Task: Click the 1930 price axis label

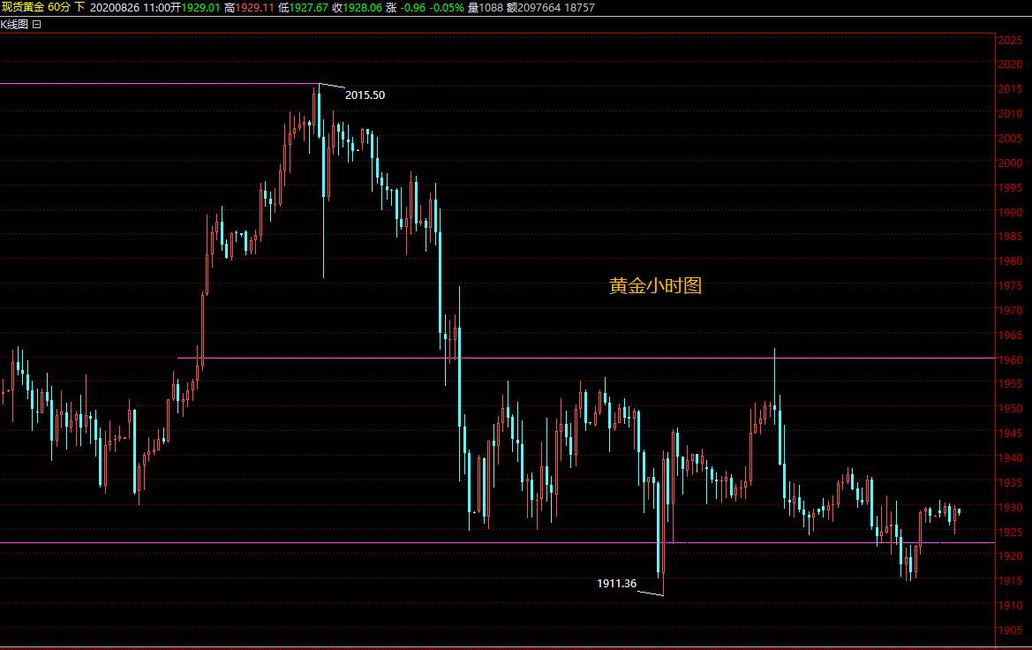Action: point(1010,508)
